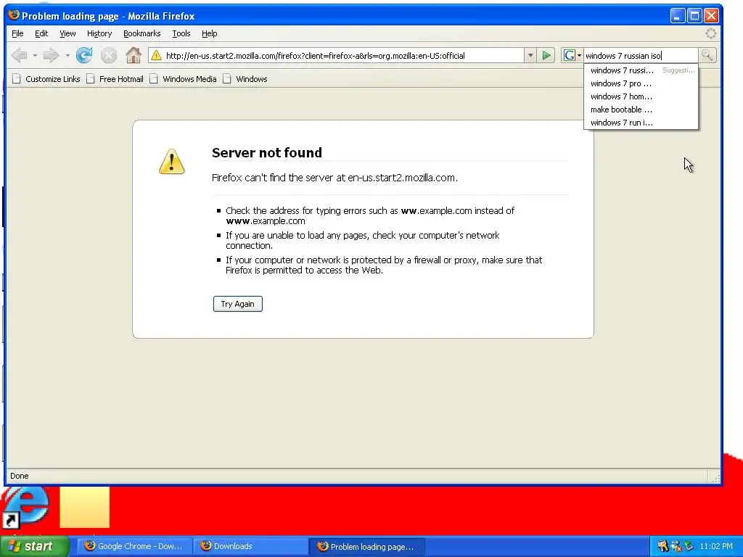
Task: Click the Back navigation arrow
Action: tap(20, 55)
